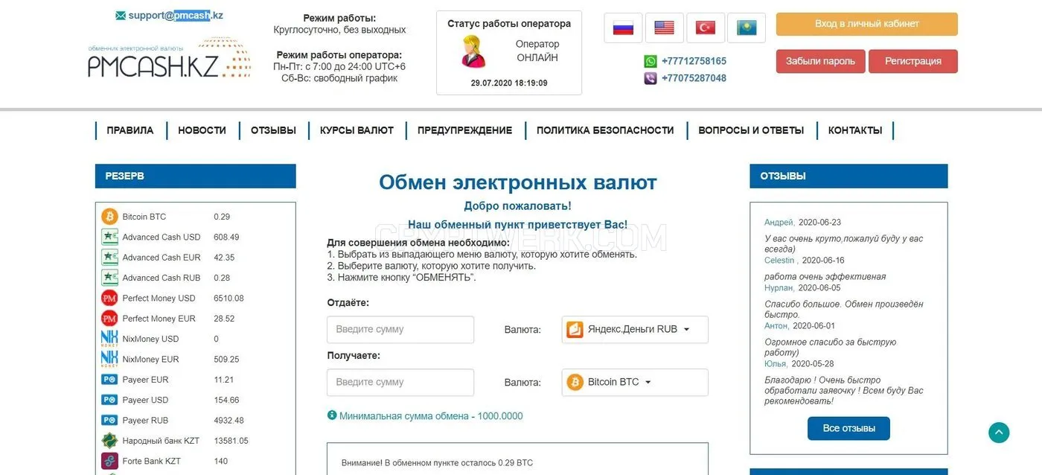
Task: Click reserve value 6510.08
Action: [228, 298]
